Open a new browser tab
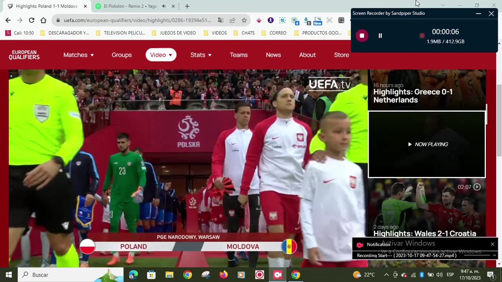Image resolution: width=502 pixels, height=282 pixels. [x=187, y=6]
